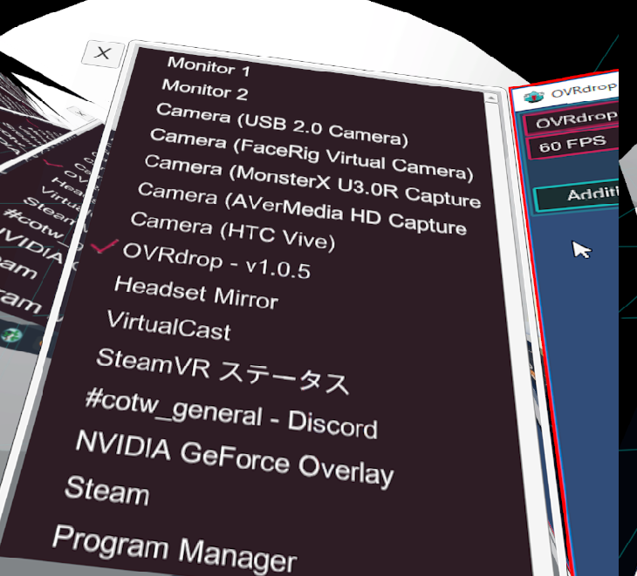The image size is (637, 576).
Task: Select Monitor 2 from the source list
Action: 204,90
